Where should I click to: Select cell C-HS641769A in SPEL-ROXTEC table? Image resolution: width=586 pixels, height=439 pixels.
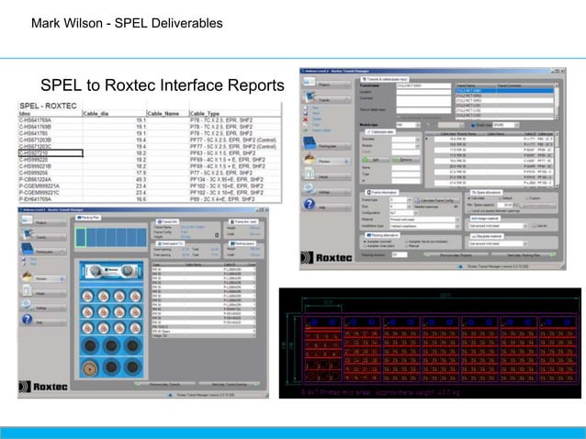coord(51,120)
